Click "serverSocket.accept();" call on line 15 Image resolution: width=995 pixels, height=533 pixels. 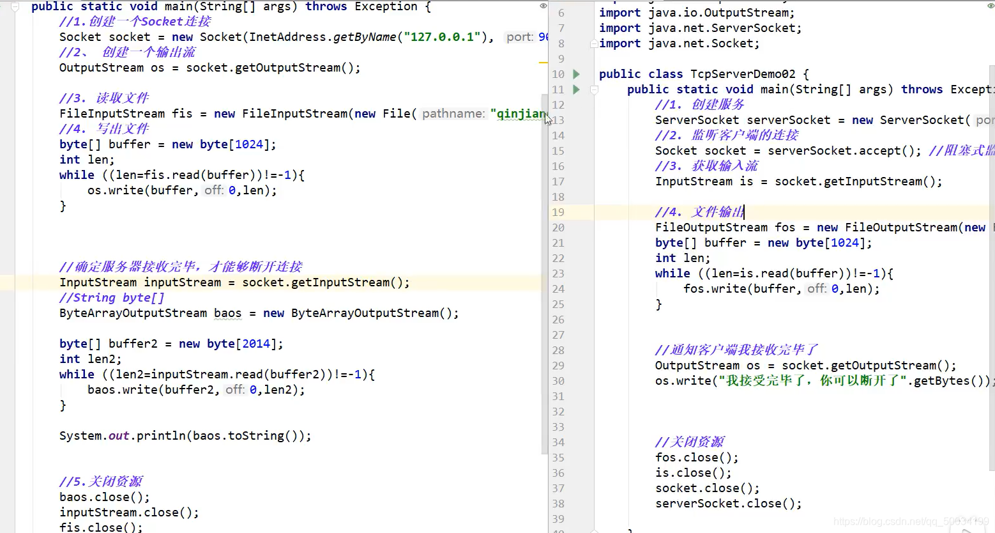(844, 151)
